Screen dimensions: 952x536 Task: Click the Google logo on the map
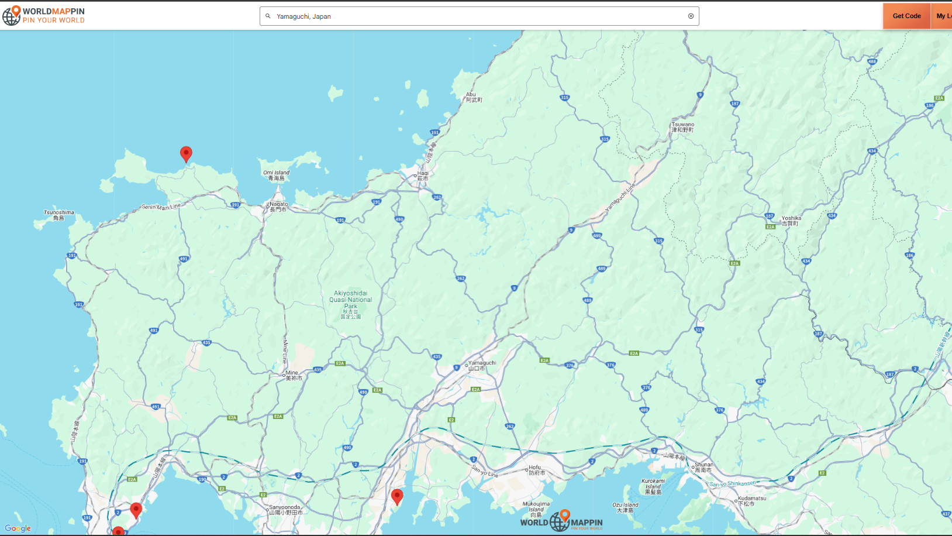coord(18,528)
